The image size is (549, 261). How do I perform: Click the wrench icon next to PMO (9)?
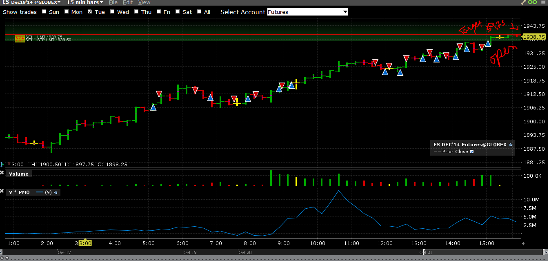tap(56, 192)
